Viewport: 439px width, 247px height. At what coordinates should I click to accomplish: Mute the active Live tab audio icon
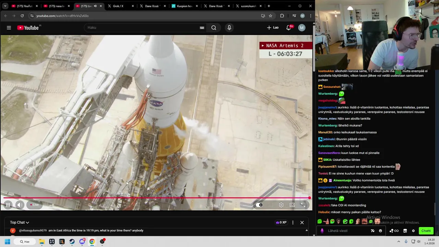pyautogui.click(x=95, y=6)
